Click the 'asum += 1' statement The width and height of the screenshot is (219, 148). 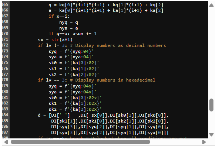pyautogui.click(x=84, y=34)
